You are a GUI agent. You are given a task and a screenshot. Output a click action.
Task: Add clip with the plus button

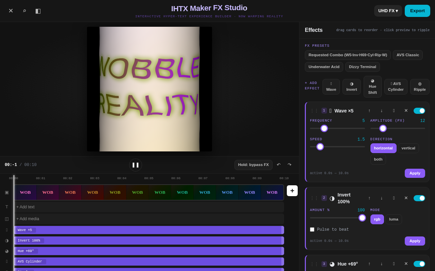pos(292,191)
